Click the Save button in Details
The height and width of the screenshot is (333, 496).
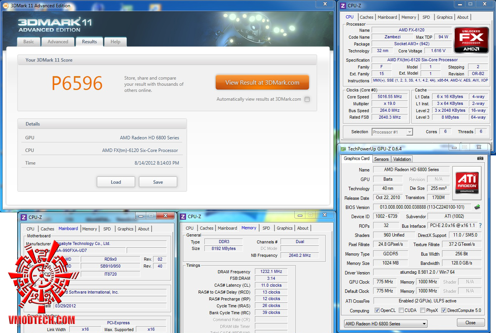pos(158,182)
